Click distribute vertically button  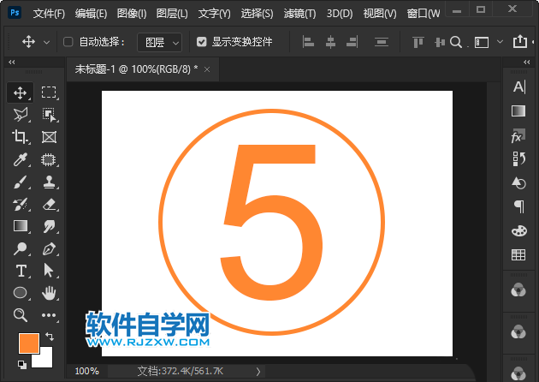click(x=382, y=42)
